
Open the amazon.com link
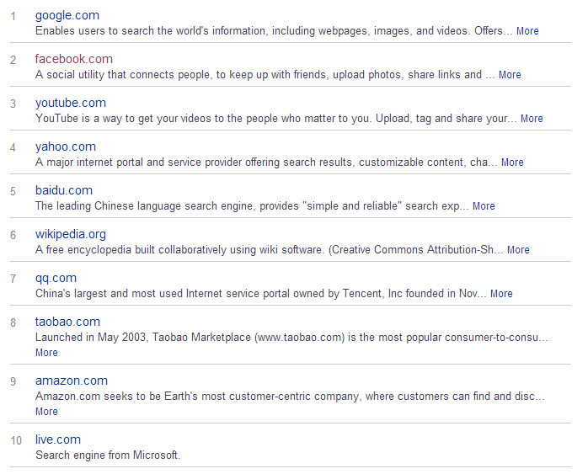72,381
